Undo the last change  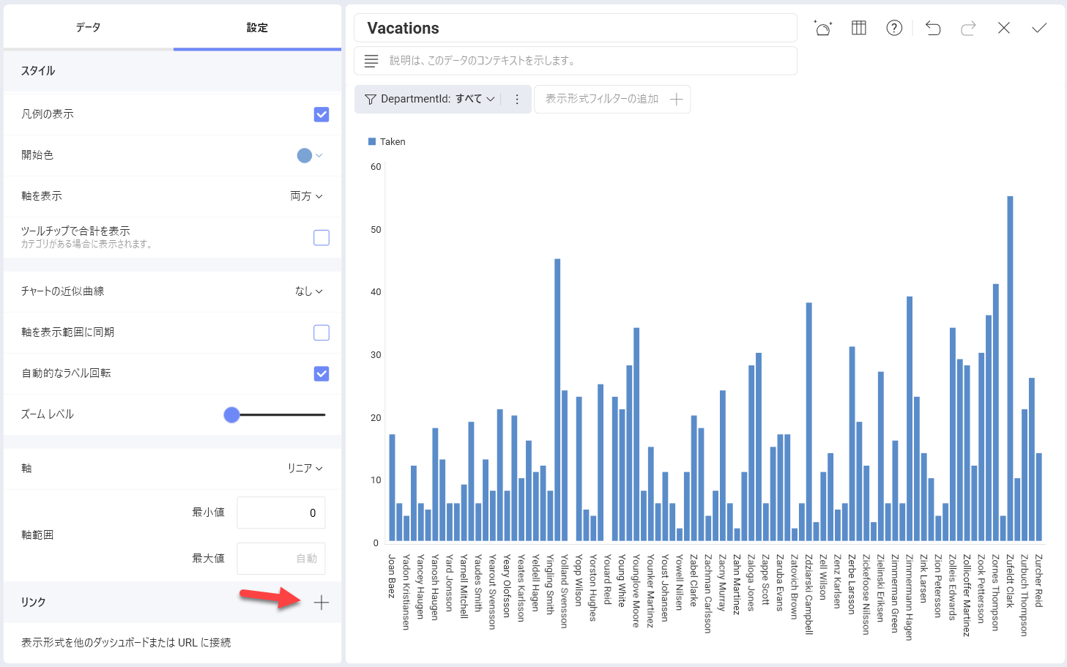coord(933,28)
